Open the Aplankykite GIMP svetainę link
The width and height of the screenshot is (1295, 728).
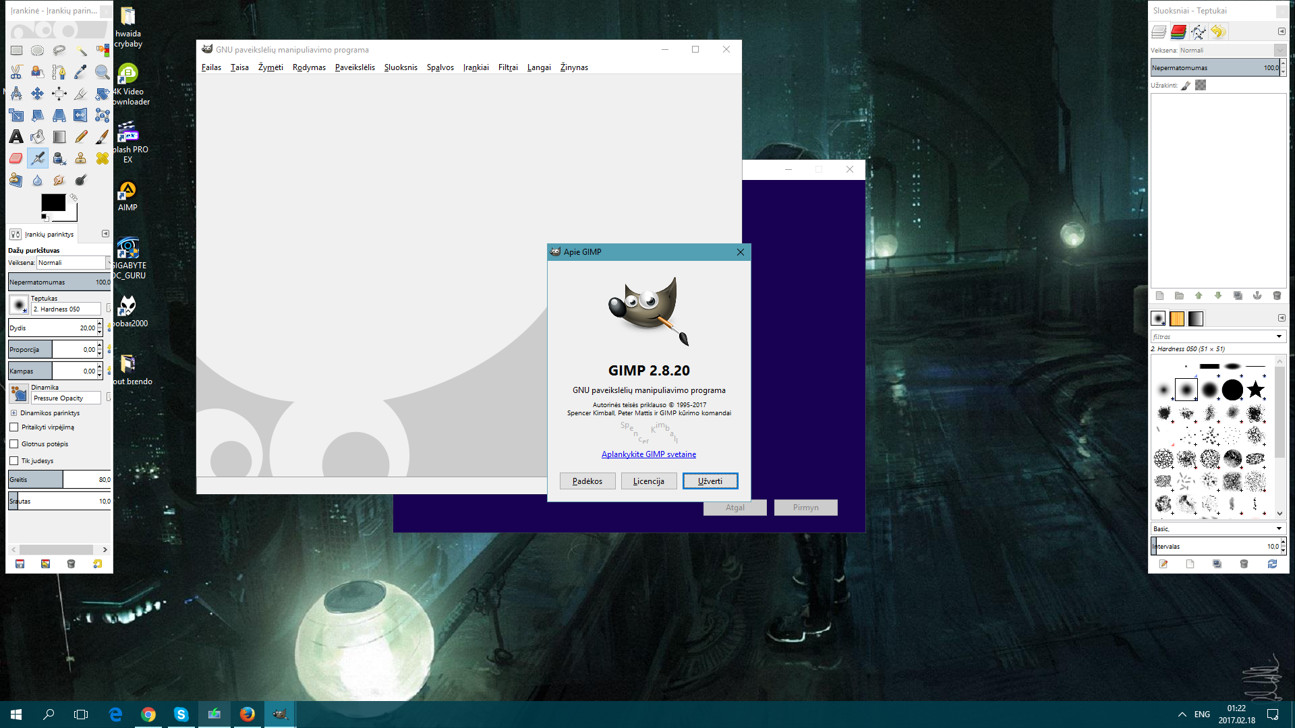(649, 454)
